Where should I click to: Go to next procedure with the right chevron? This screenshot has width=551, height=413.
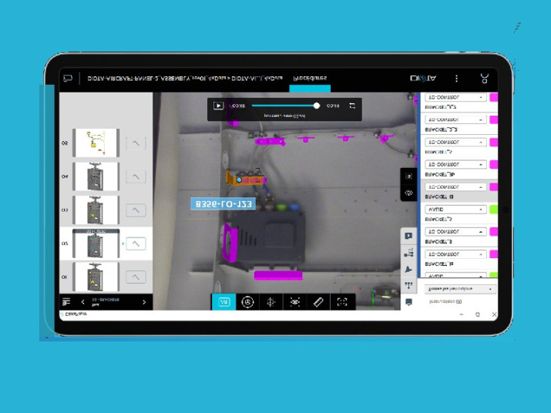coord(144,302)
